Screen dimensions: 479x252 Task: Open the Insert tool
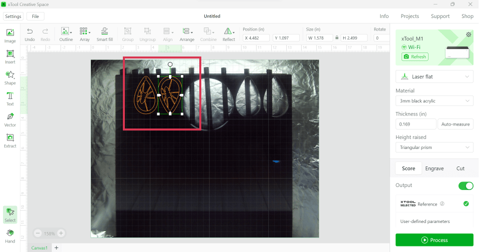10,57
